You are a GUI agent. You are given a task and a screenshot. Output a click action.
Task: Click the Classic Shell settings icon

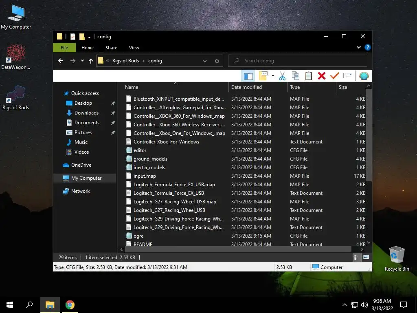click(364, 76)
